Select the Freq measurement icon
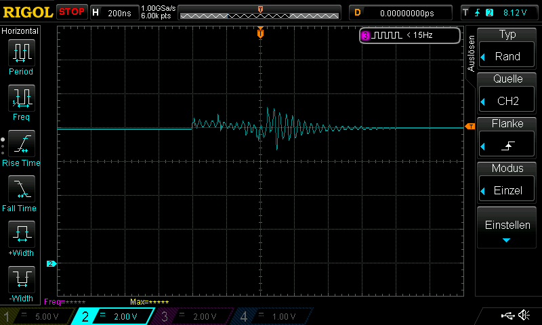Viewport: 542px width, 325px height. tap(22, 98)
